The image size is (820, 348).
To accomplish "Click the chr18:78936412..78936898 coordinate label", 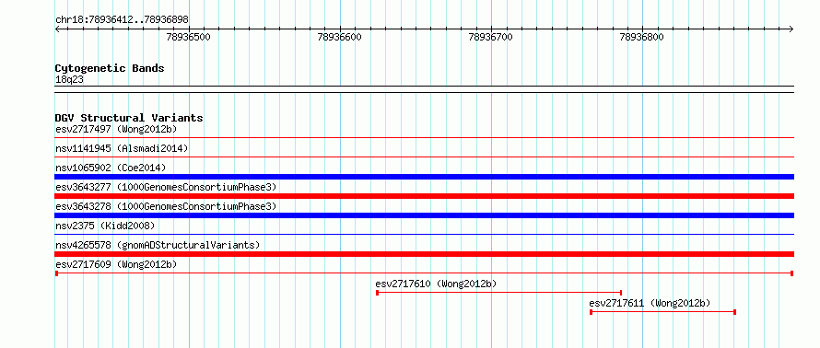I will (x=122, y=20).
